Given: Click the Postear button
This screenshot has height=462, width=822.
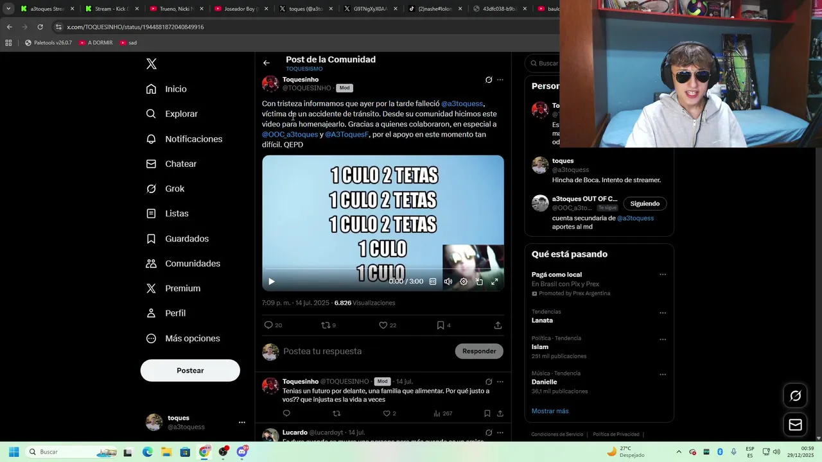Looking at the screenshot, I should click(190, 370).
